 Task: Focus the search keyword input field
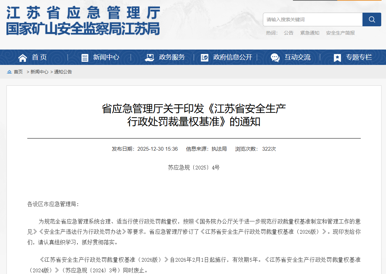[x=312, y=19]
